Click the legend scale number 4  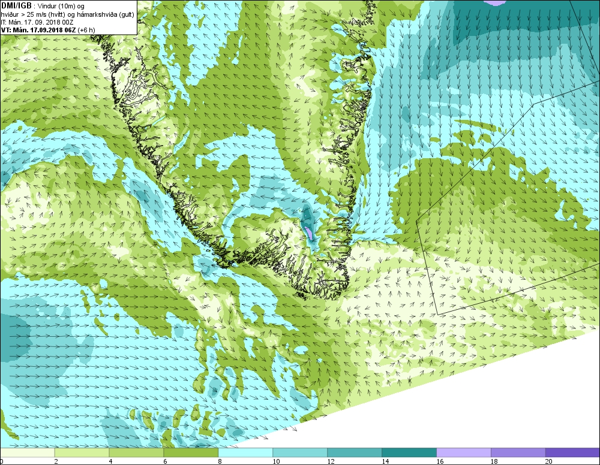[111, 461]
